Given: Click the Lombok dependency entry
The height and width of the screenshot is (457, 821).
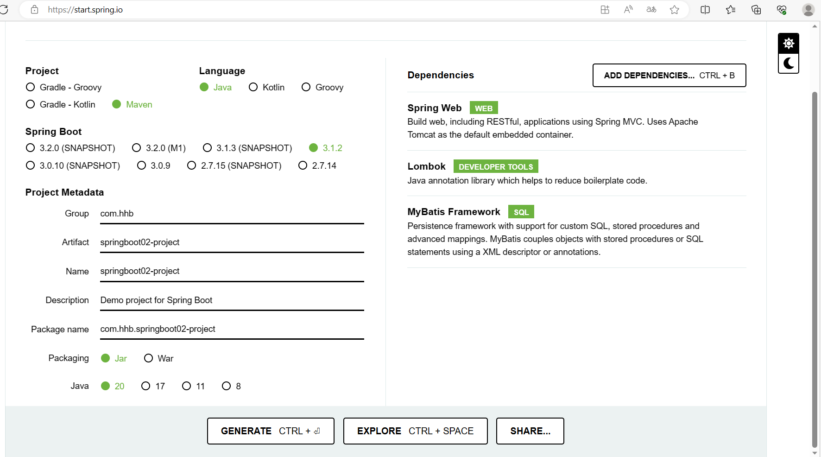Looking at the screenshot, I should coord(577,173).
